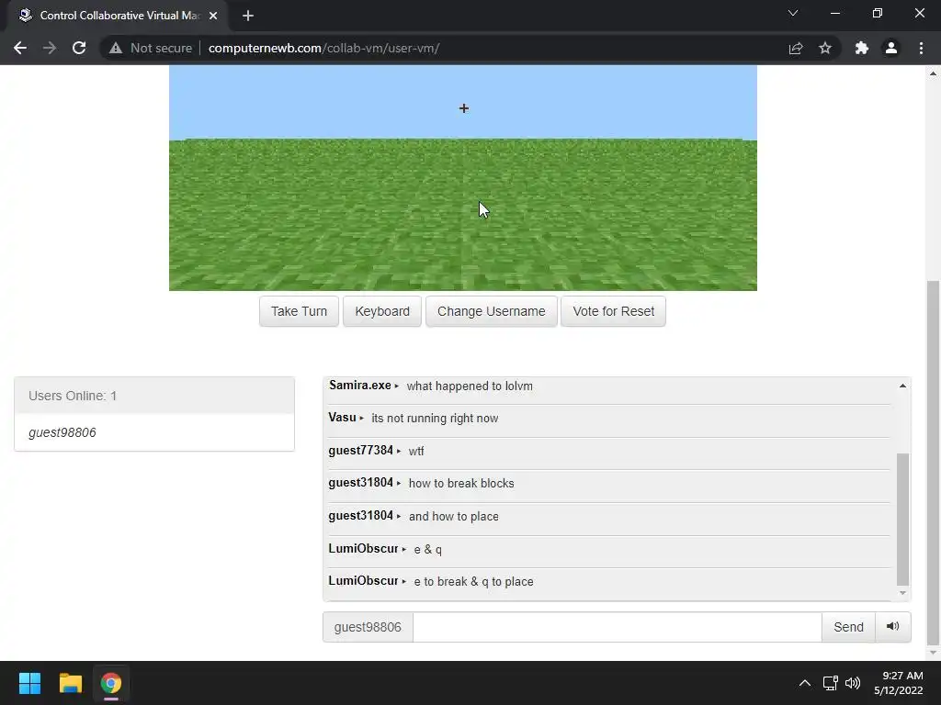
Task: Click Change Username button
Action: click(492, 311)
